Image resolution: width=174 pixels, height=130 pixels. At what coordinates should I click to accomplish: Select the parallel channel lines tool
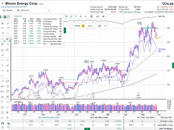click(7, 65)
